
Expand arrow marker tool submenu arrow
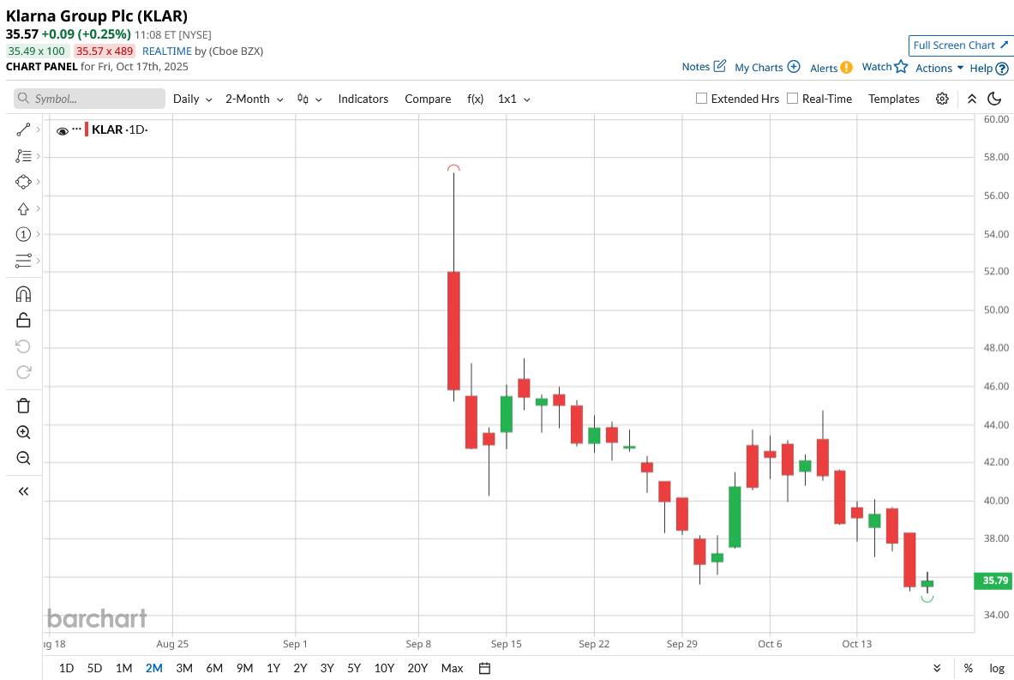point(39,209)
